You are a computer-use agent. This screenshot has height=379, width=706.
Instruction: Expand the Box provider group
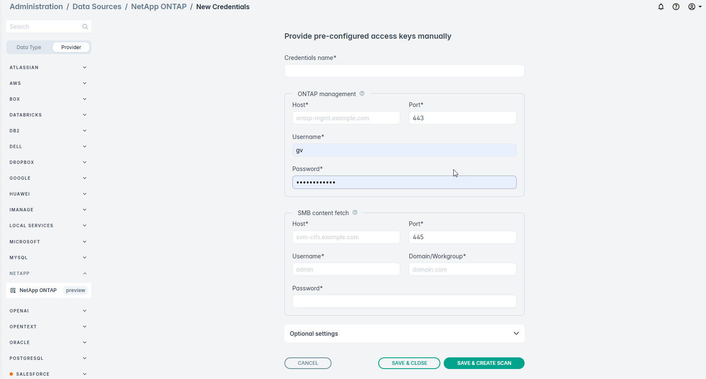(49, 99)
